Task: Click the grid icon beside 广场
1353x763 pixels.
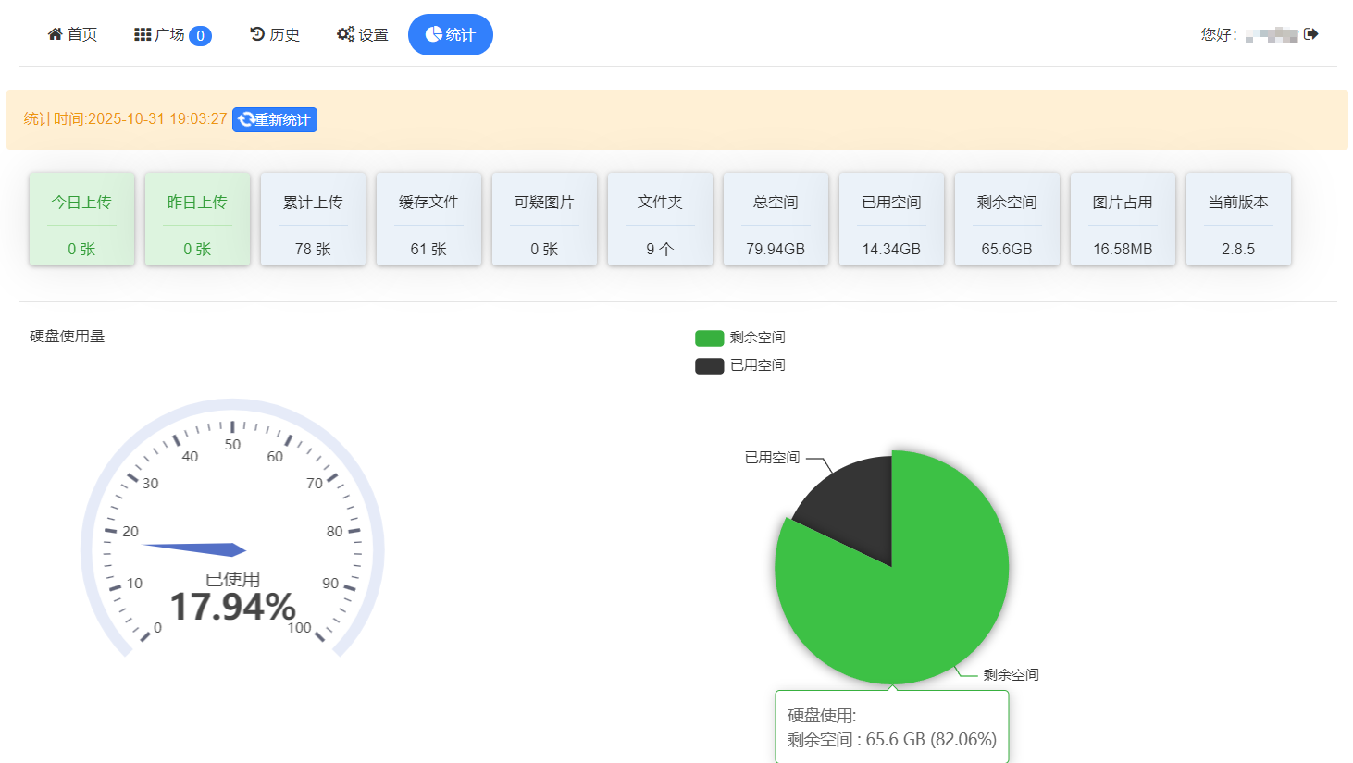Action: pyautogui.click(x=141, y=33)
